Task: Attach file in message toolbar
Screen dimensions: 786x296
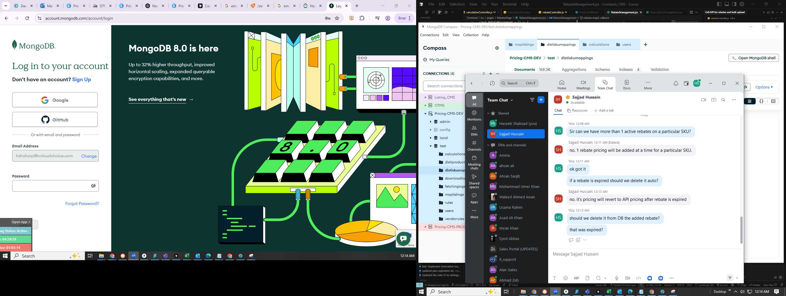Action: pyautogui.click(x=587, y=278)
